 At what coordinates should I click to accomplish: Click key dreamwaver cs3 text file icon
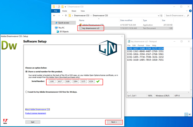81,28
